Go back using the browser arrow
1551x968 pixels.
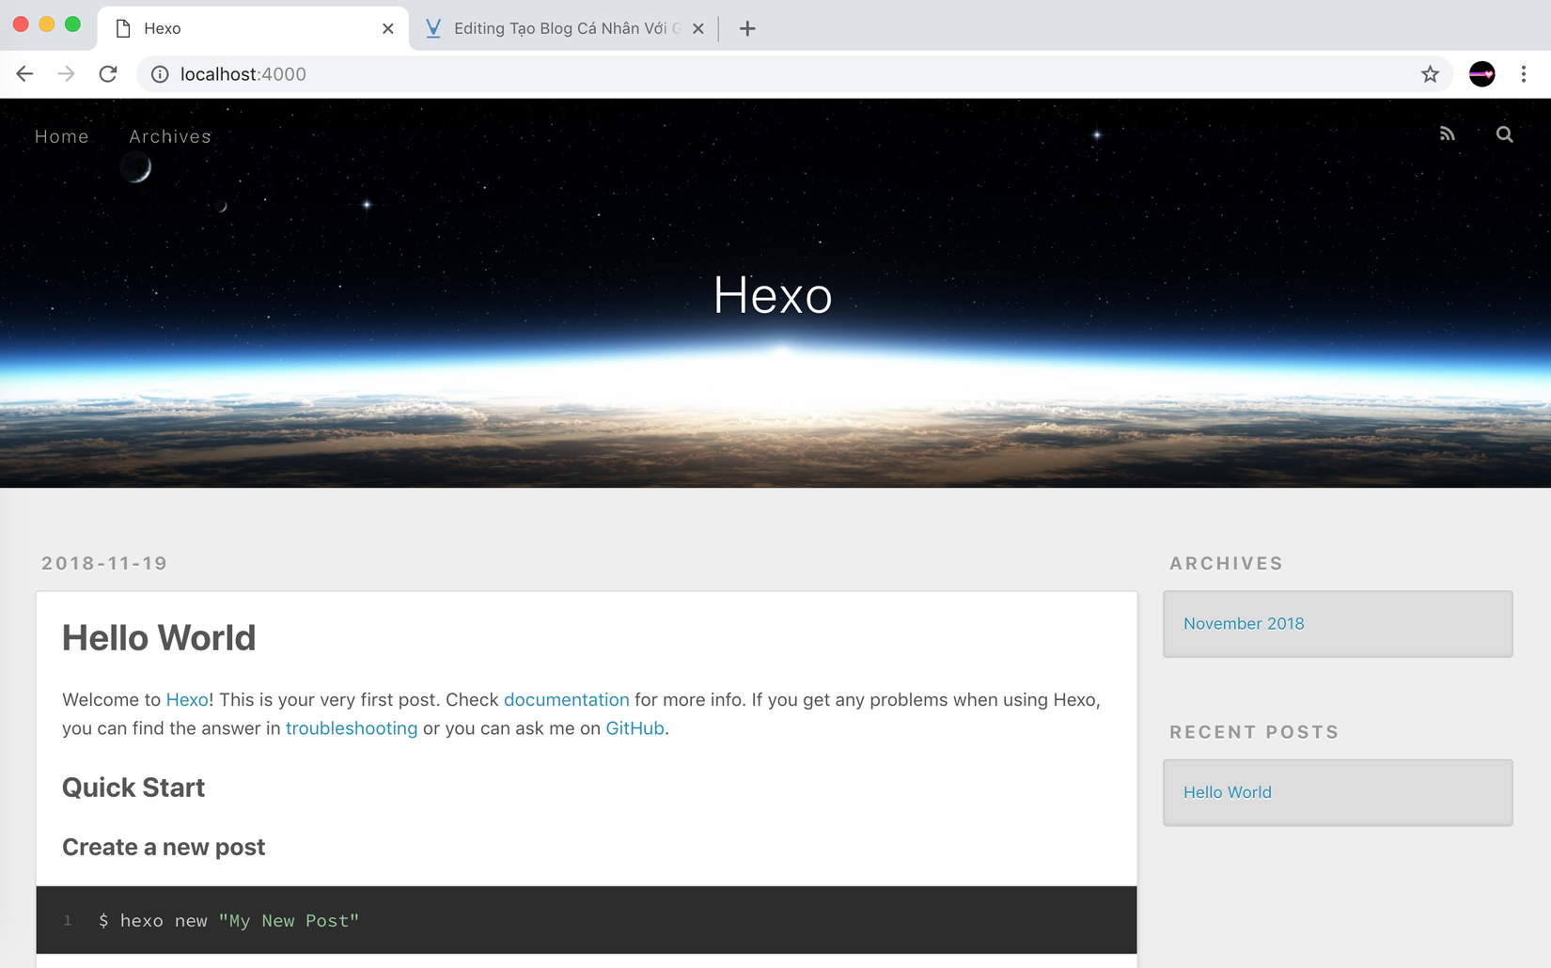25,74
